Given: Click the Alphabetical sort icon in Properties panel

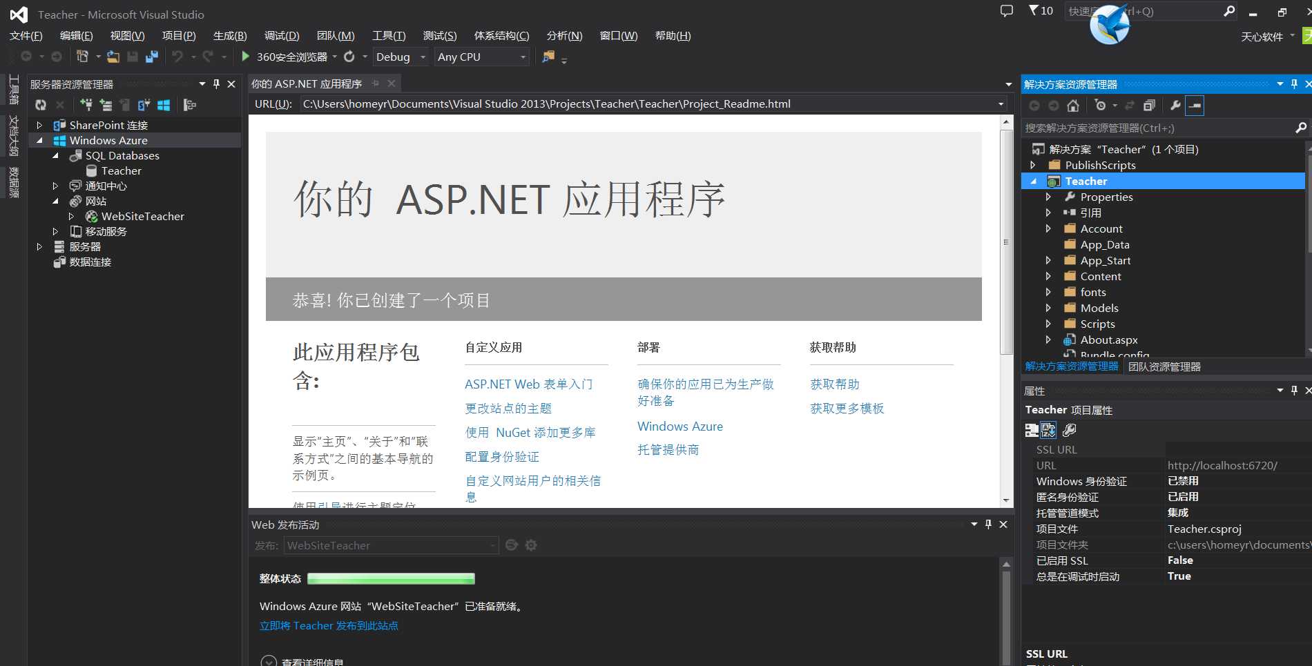Looking at the screenshot, I should click(x=1048, y=431).
